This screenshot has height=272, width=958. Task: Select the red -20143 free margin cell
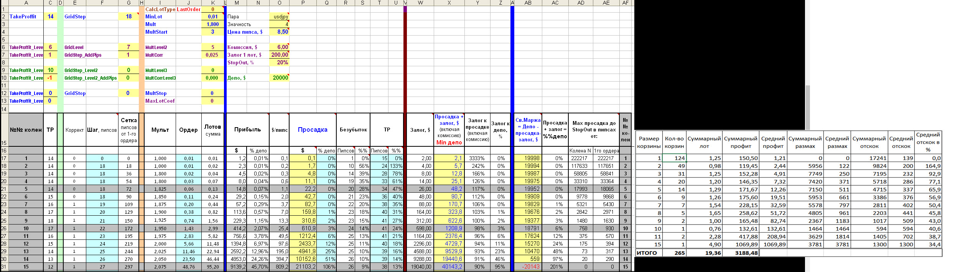[528, 267]
